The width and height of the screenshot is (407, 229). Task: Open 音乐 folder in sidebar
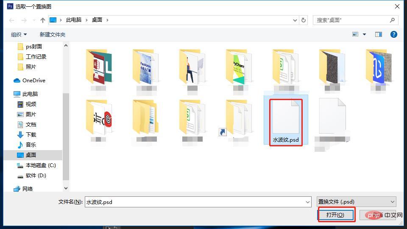click(x=27, y=145)
